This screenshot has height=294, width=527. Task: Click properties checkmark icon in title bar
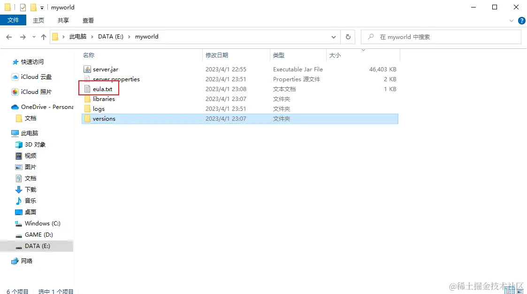[23, 8]
